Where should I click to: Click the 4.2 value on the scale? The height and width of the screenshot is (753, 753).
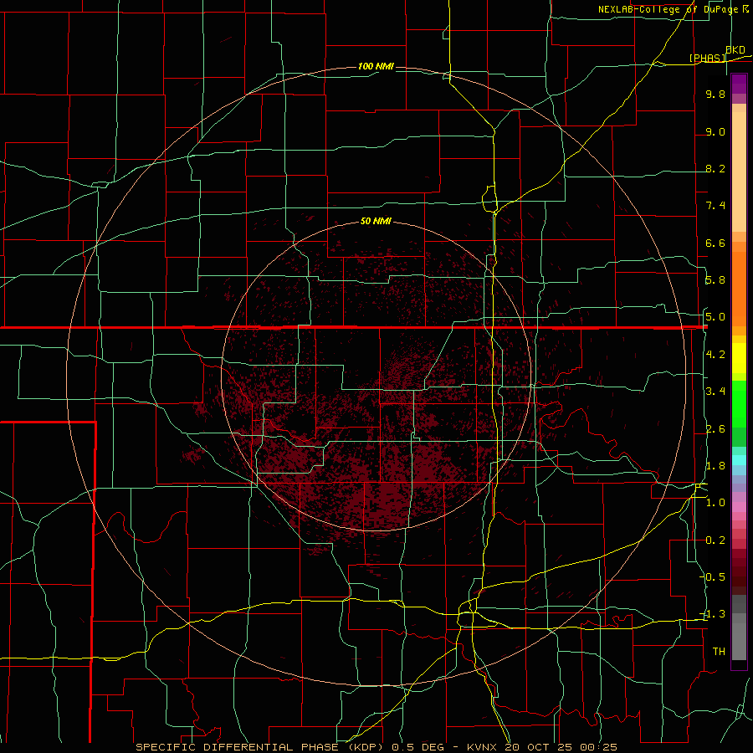pos(715,355)
